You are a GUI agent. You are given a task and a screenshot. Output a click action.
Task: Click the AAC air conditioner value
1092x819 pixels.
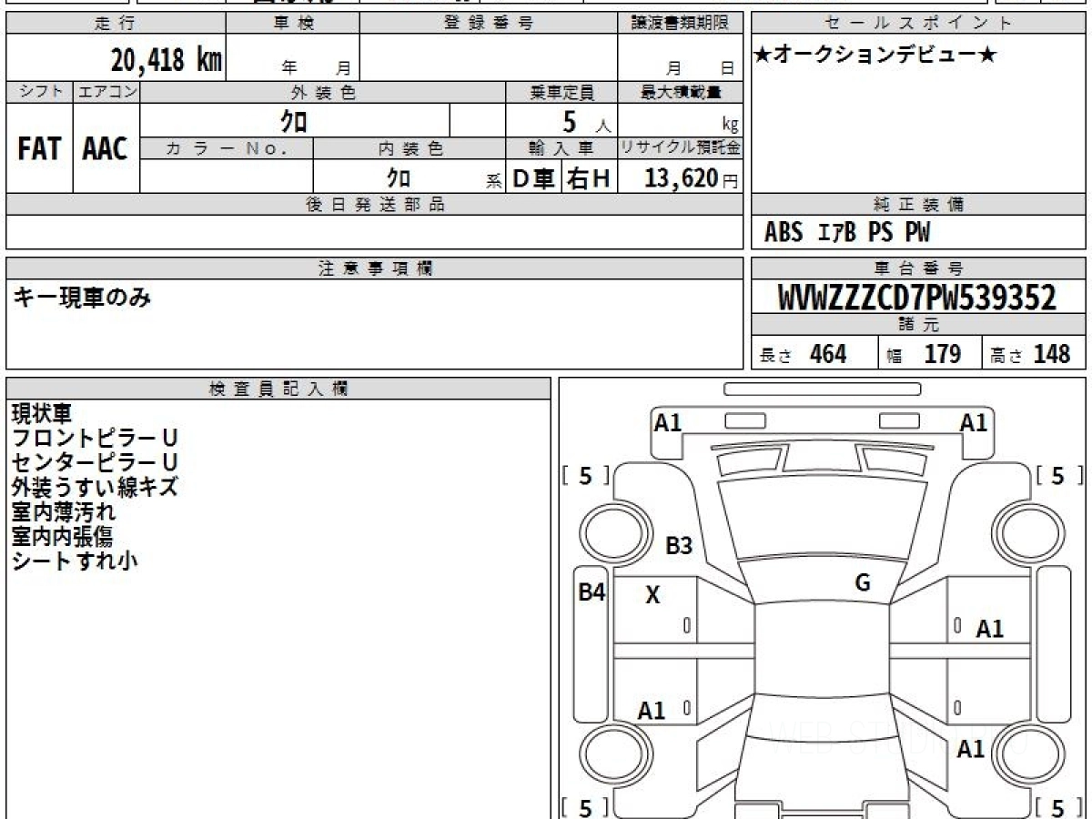[106, 149]
